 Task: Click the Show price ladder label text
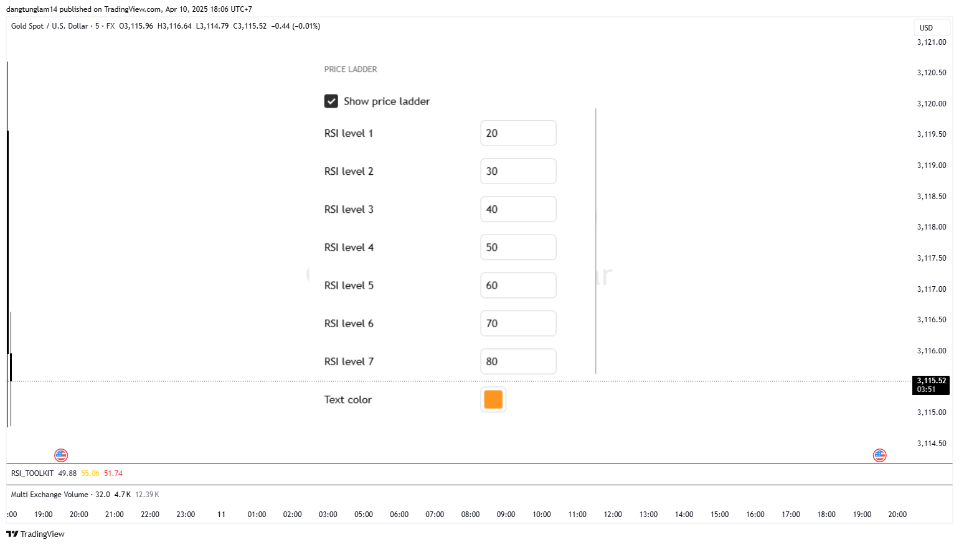tap(387, 101)
